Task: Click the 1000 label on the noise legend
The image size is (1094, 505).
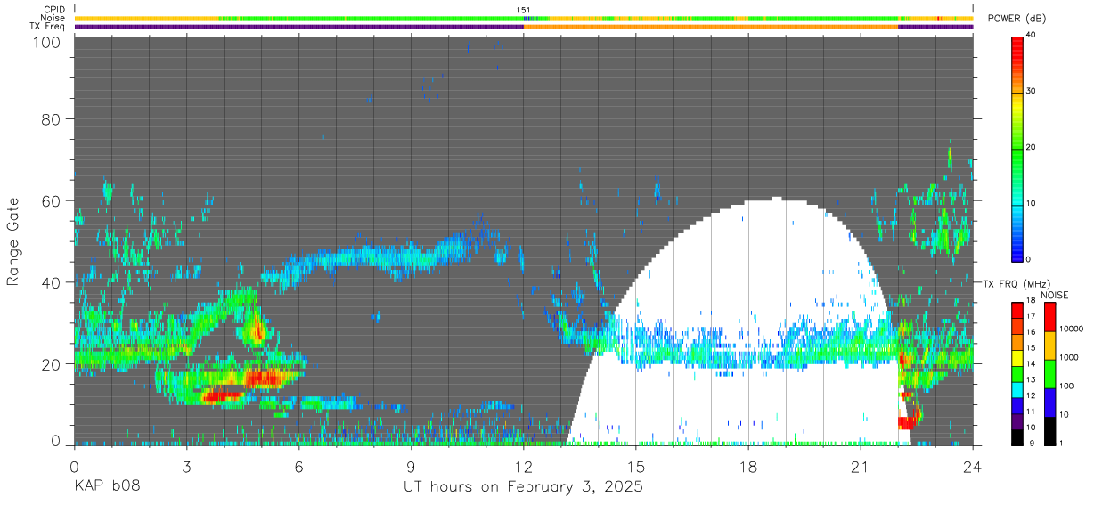Action: tap(1068, 358)
